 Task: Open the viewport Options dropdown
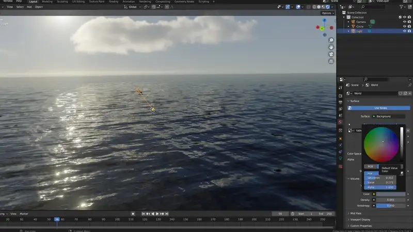pyautogui.click(x=327, y=13)
